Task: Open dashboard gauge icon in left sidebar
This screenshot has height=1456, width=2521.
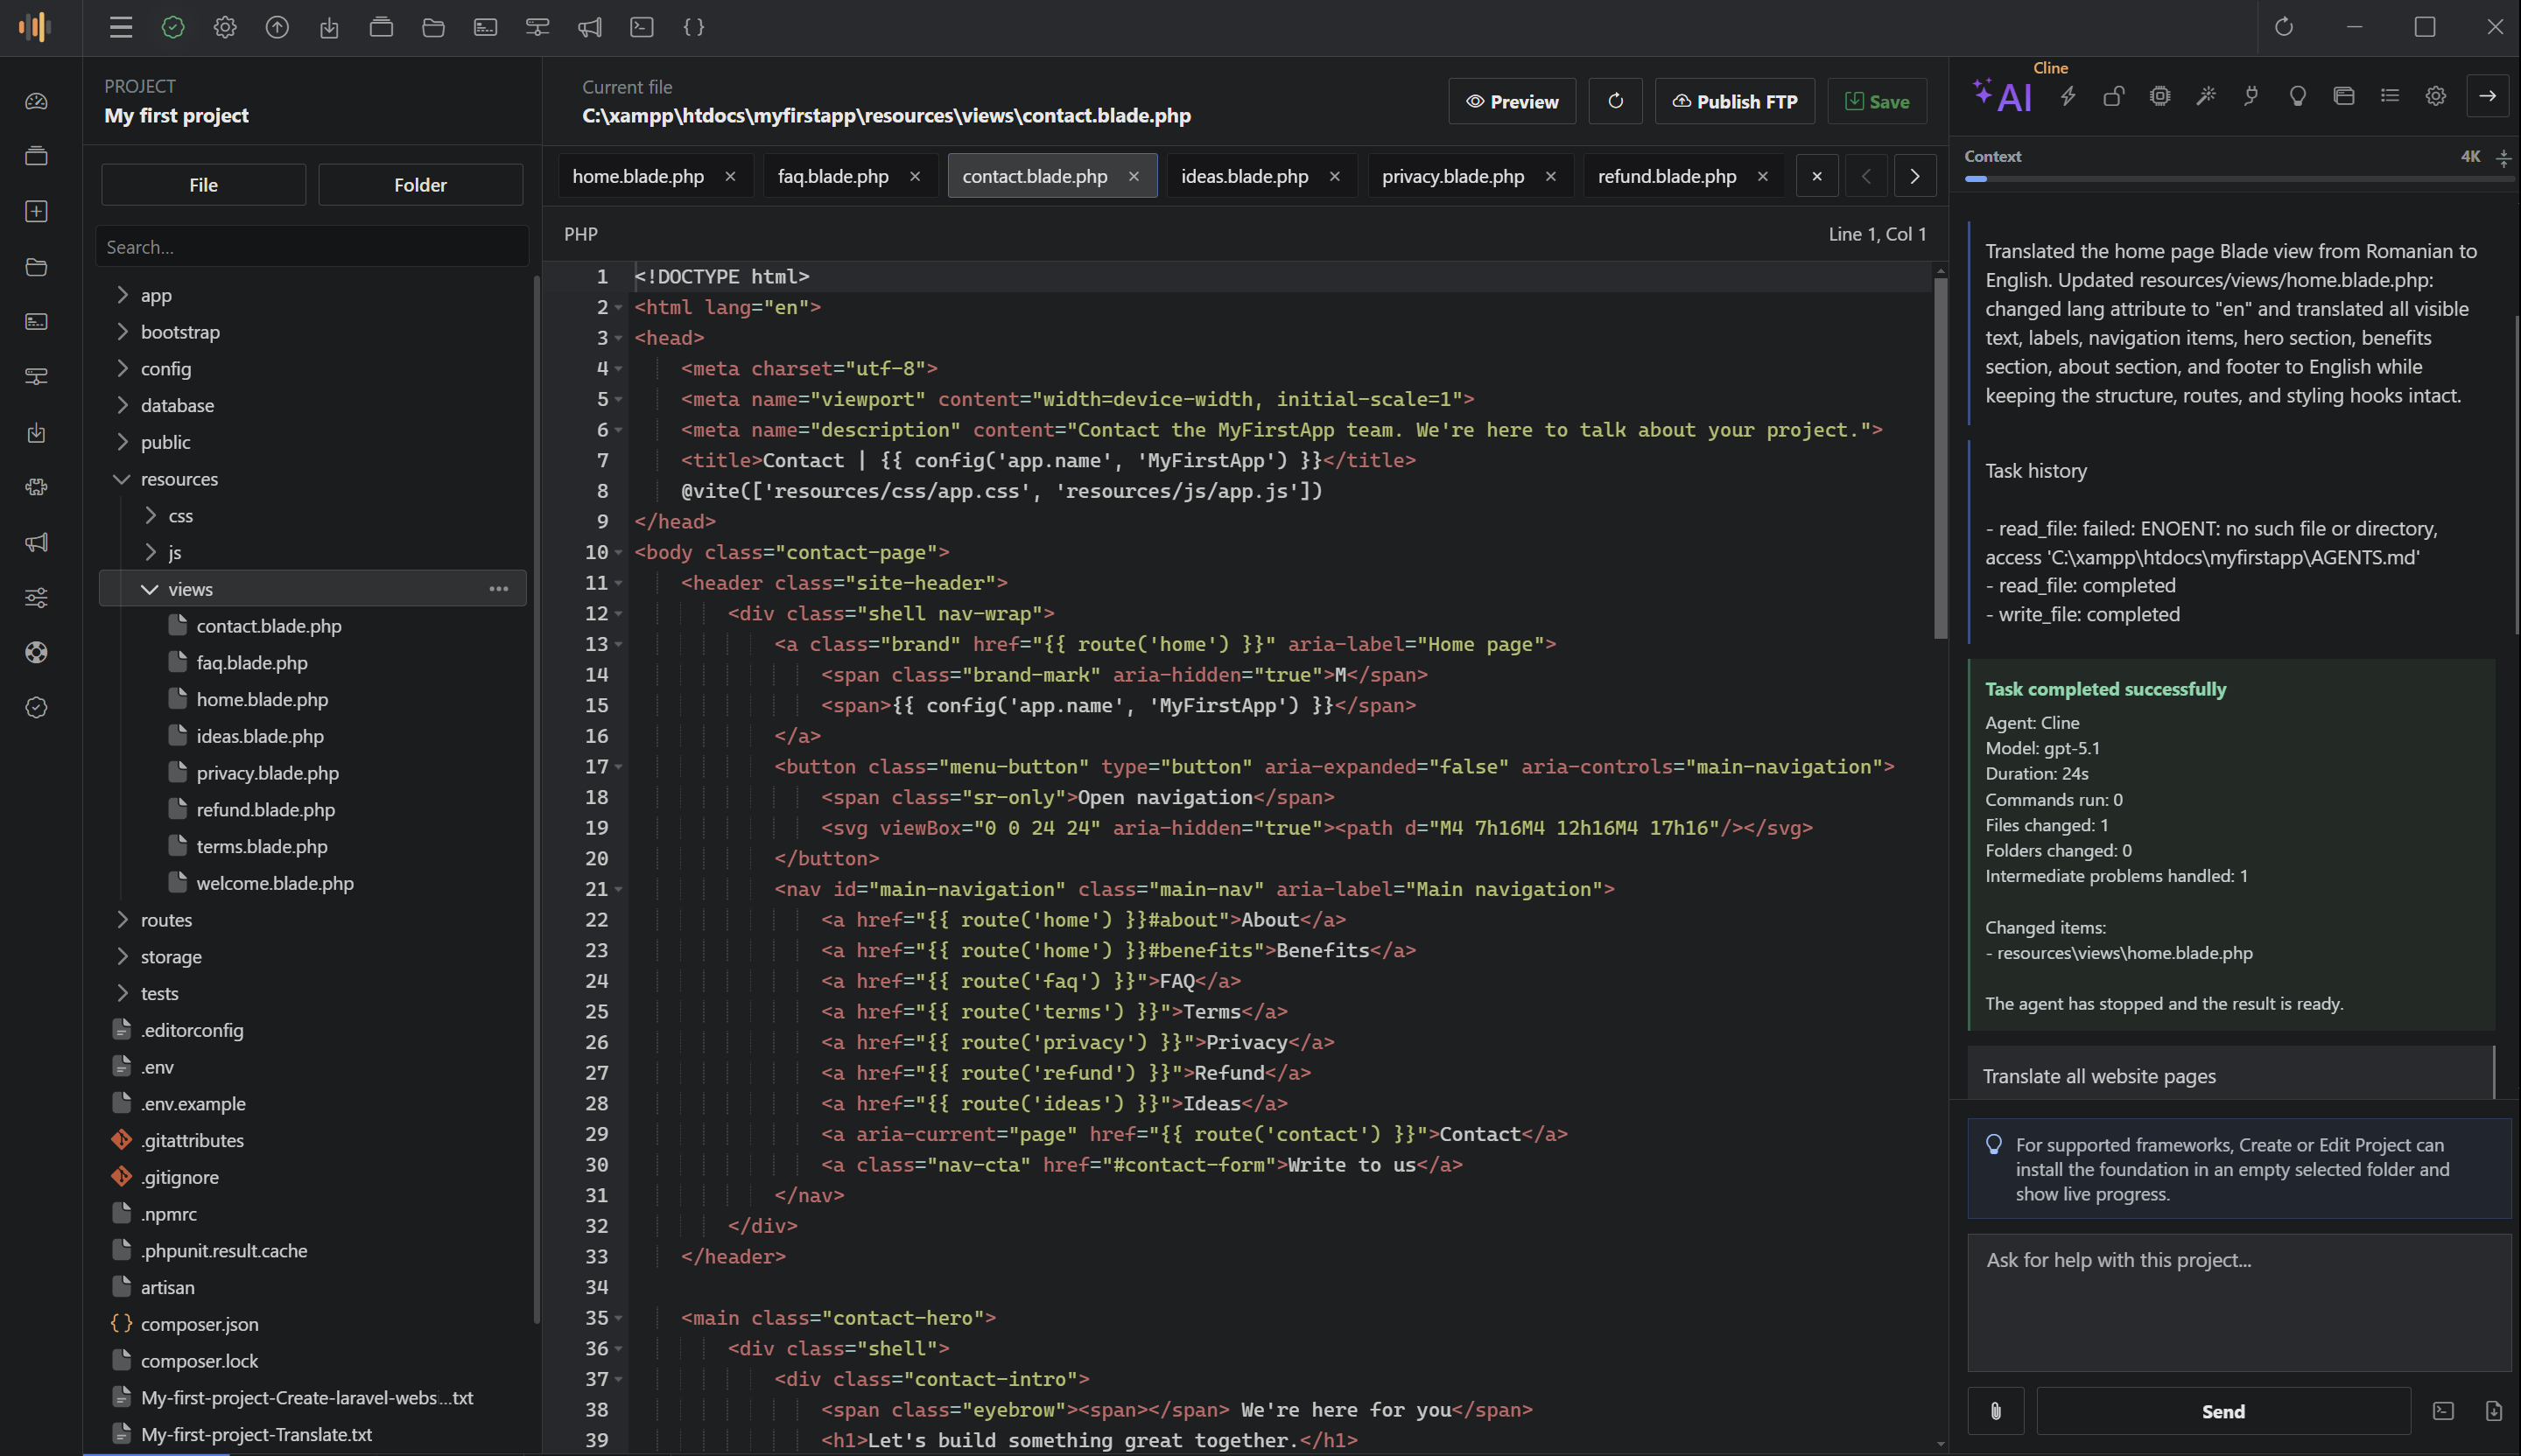Action: point(36,101)
